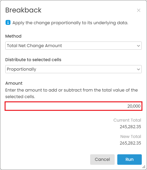Run the breakback

pyautogui.click(x=129, y=160)
